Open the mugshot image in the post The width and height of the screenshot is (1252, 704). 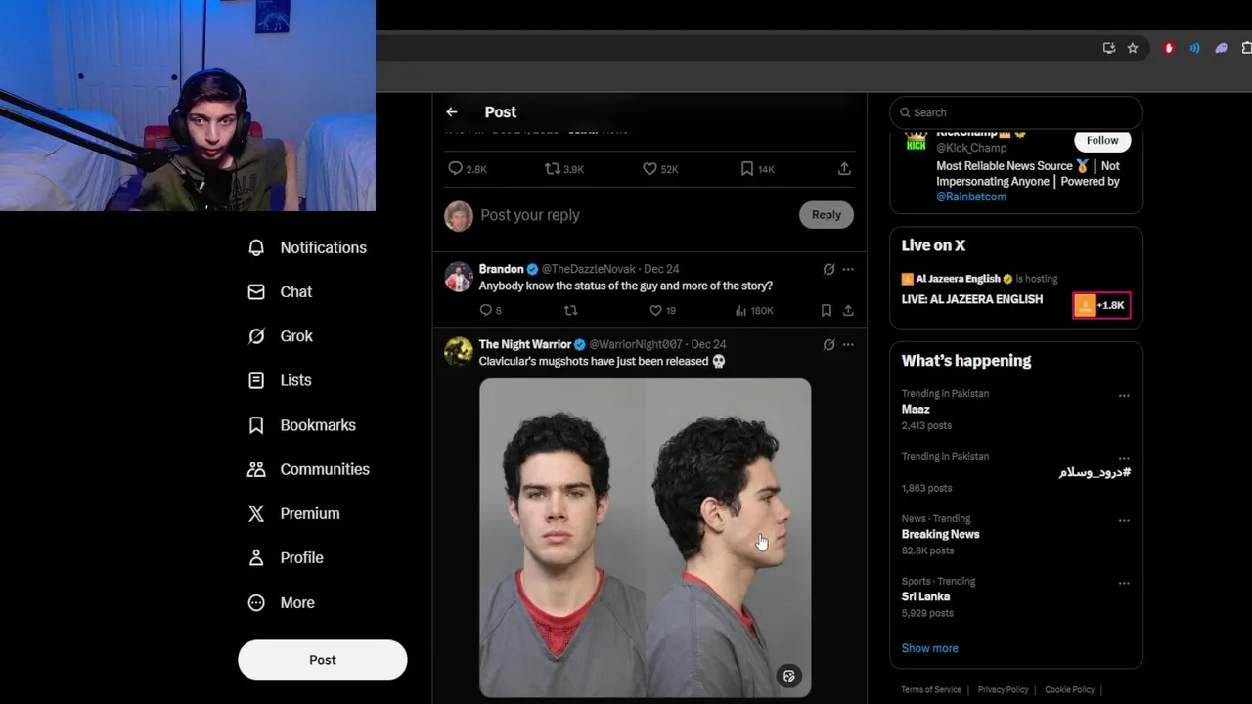point(645,538)
